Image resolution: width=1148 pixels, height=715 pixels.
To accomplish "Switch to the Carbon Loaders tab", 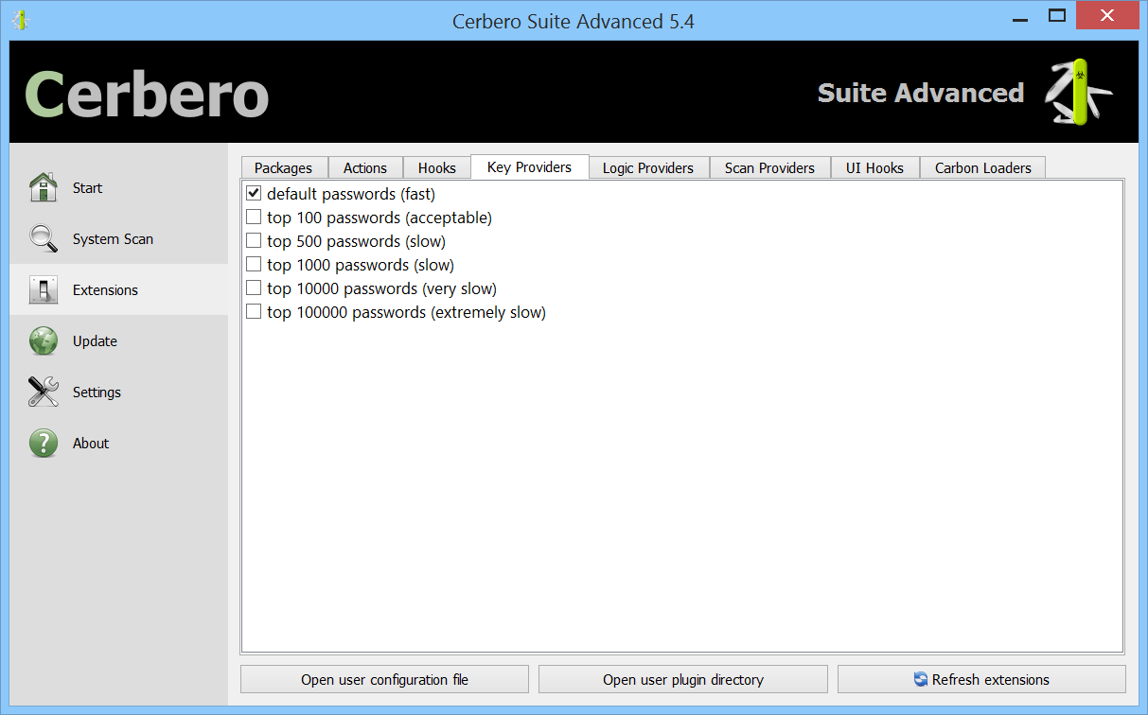I will point(982,167).
